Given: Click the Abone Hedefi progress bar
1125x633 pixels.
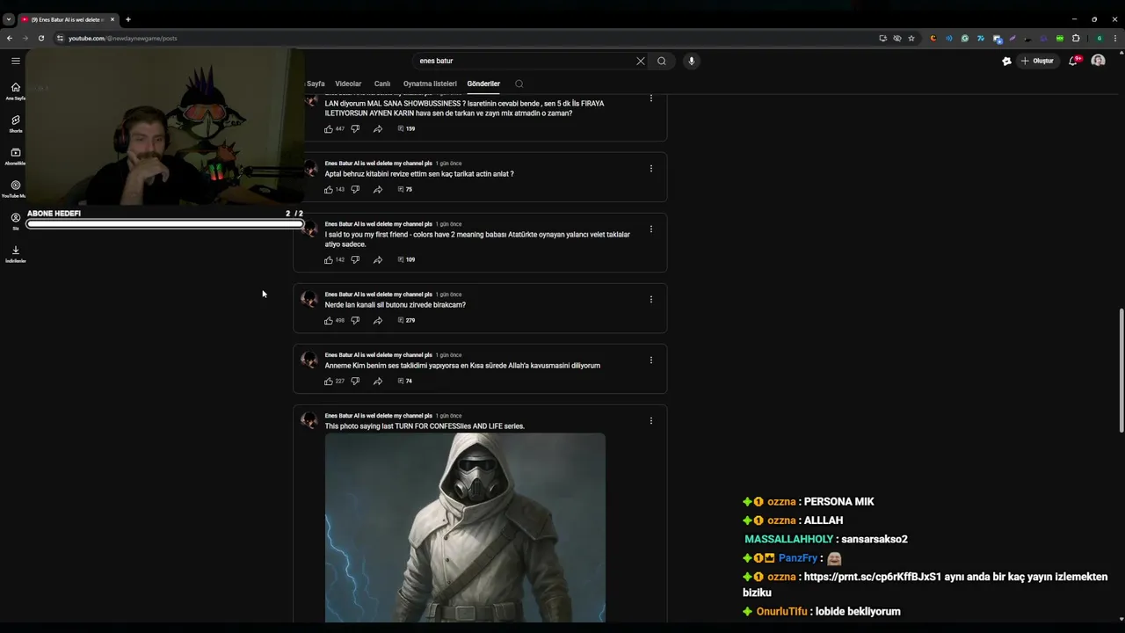Looking at the screenshot, I should click(165, 224).
